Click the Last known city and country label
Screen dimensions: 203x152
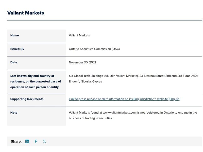click(x=36, y=81)
